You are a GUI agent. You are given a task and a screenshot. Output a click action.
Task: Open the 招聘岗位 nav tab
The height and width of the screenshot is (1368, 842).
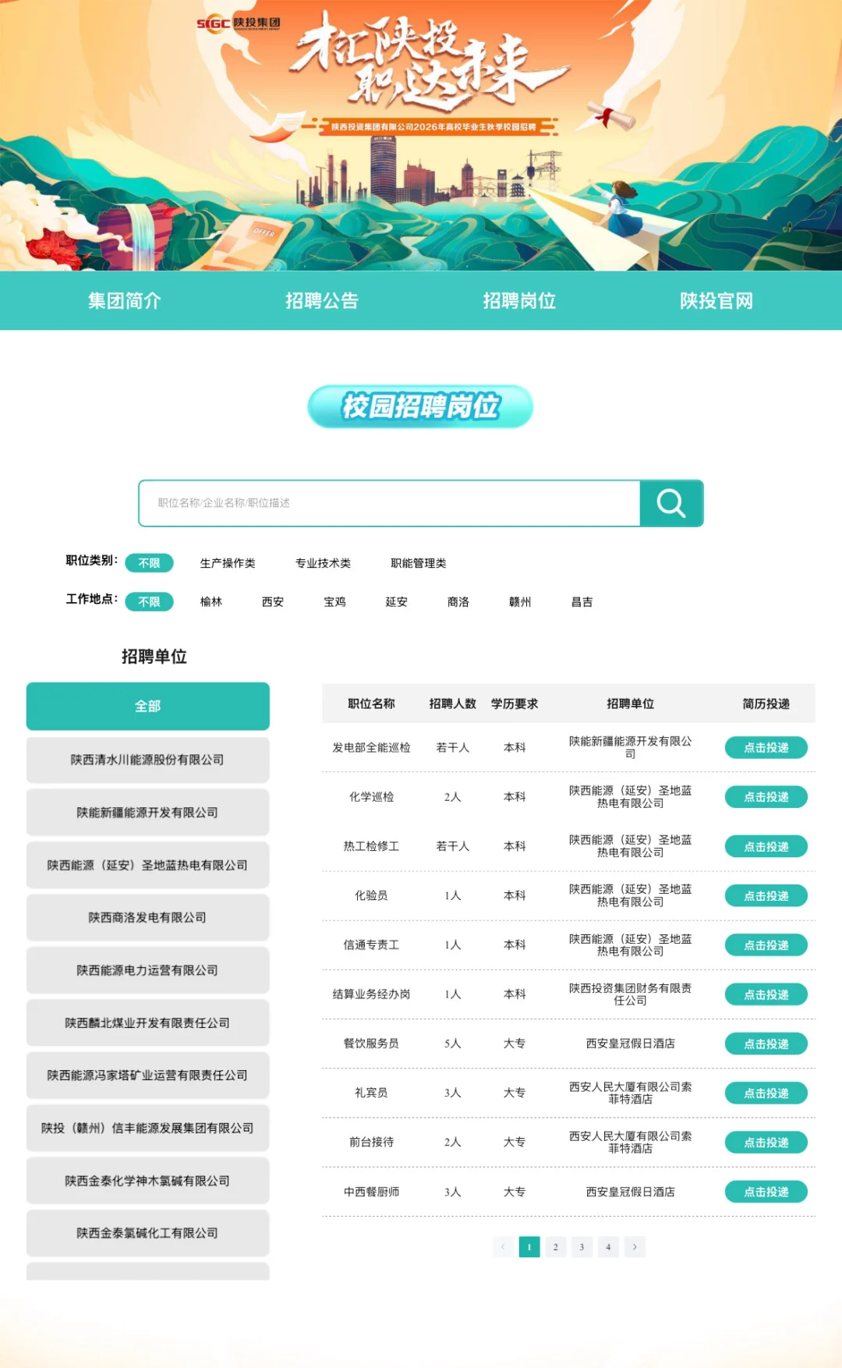tap(519, 301)
